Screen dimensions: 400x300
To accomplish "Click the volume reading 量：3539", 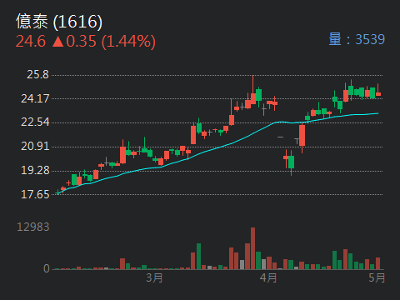I will 357,39.
